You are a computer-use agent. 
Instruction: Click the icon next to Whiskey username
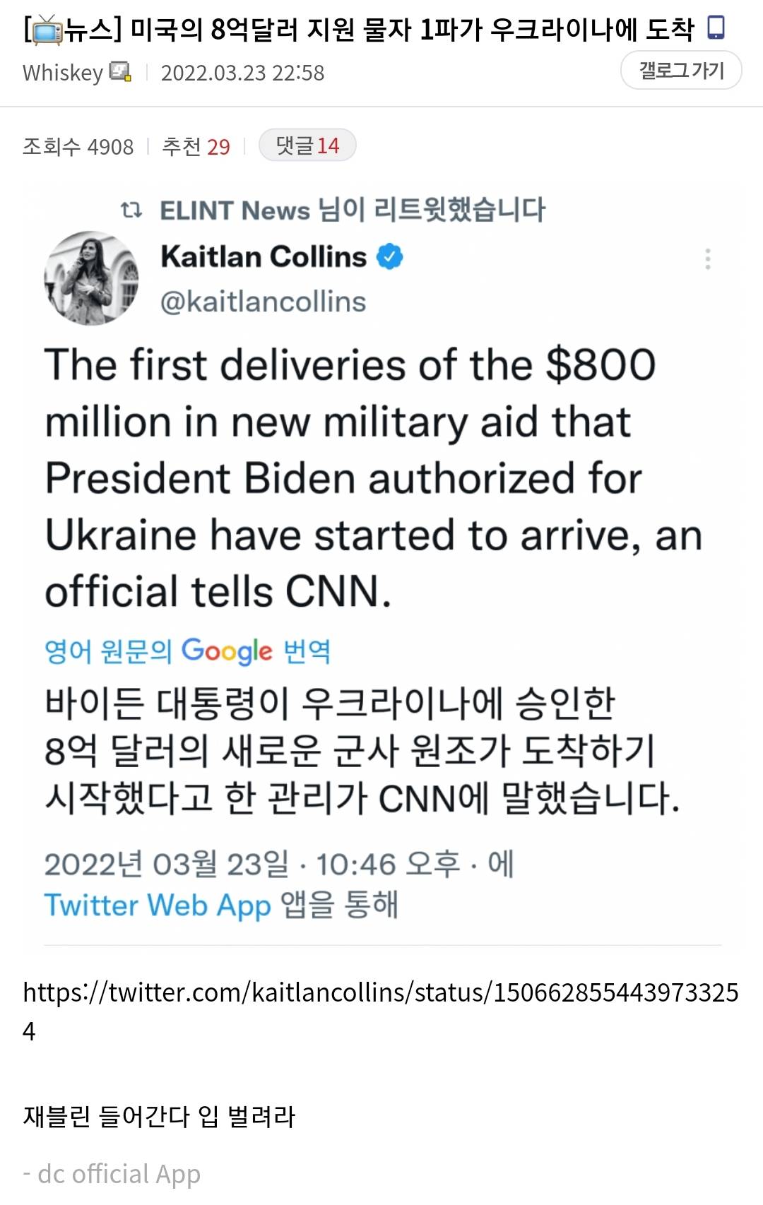[120, 72]
